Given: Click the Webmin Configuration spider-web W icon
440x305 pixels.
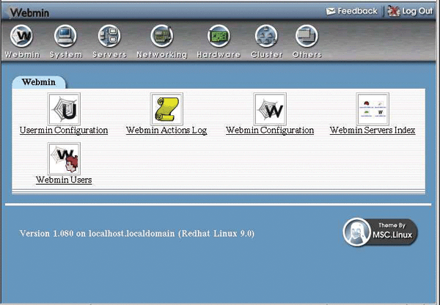Looking at the screenshot, I should 270,109.
